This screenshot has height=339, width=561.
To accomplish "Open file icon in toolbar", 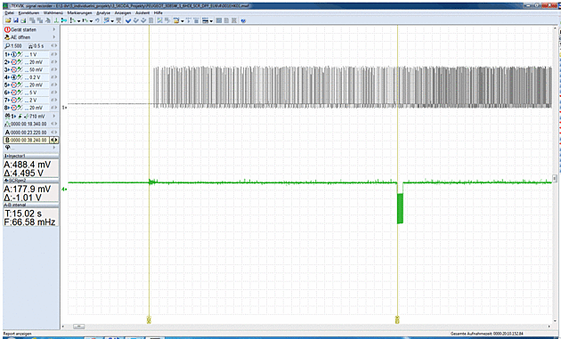I will tap(8, 20).
